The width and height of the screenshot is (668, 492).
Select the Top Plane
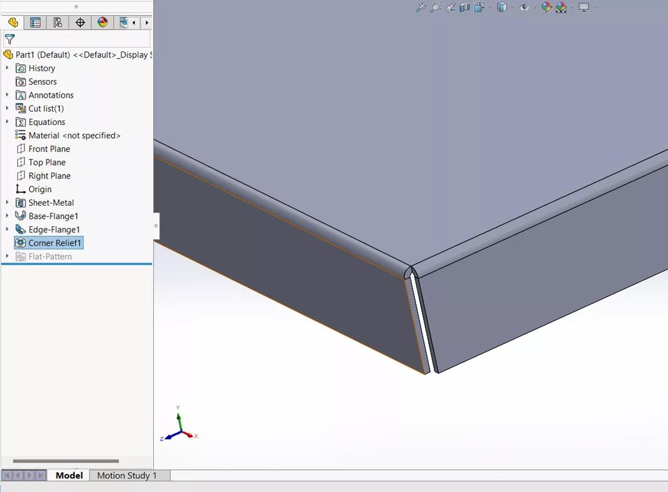coord(41,162)
